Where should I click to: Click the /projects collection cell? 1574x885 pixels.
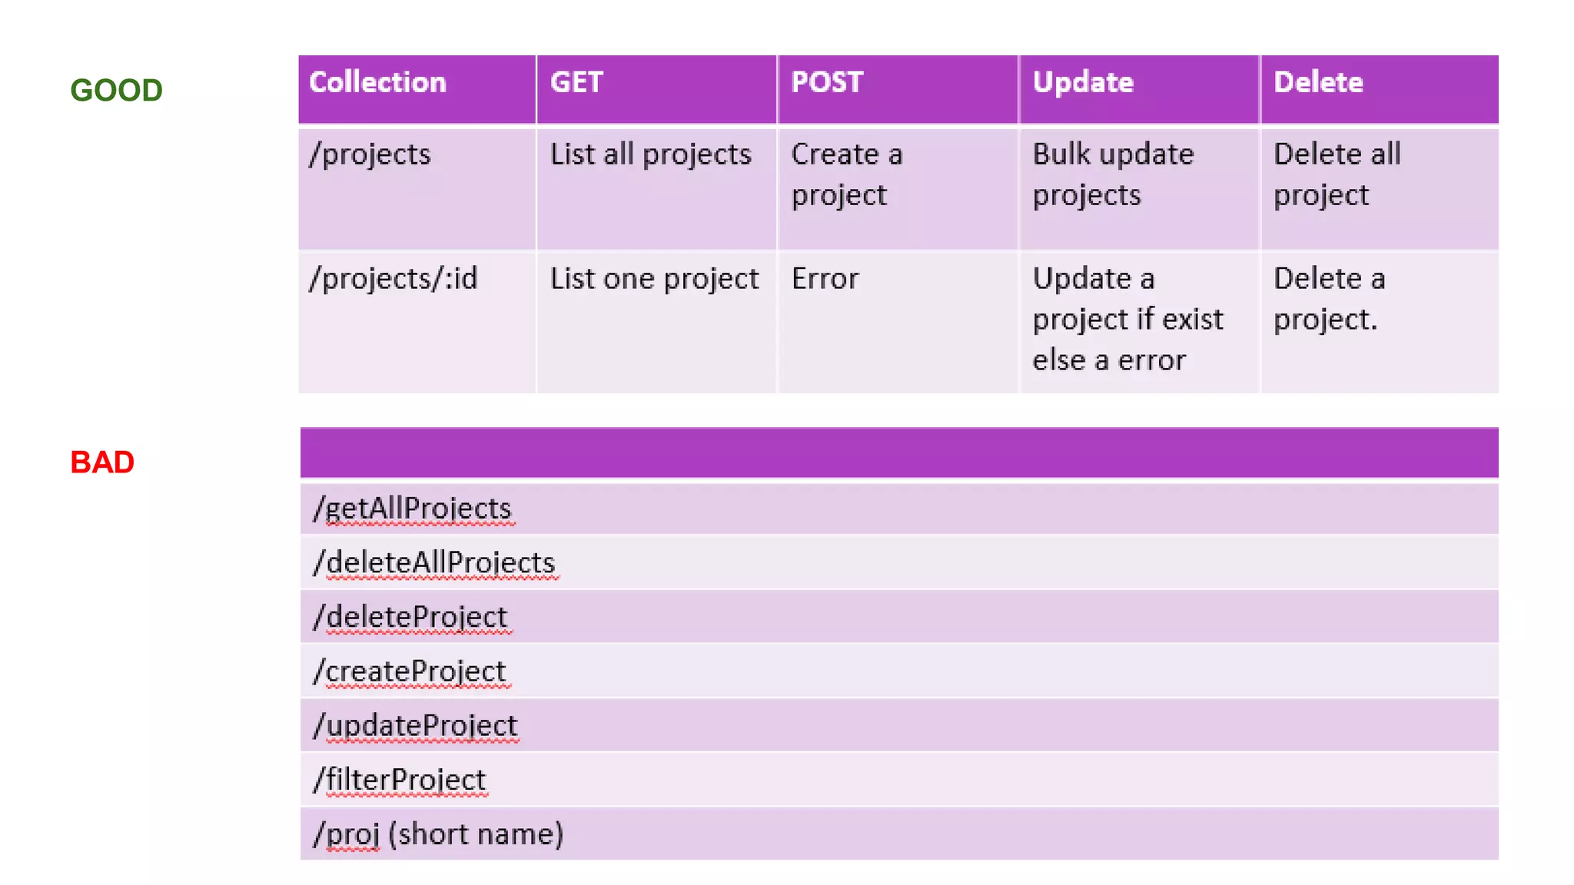click(370, 155)
